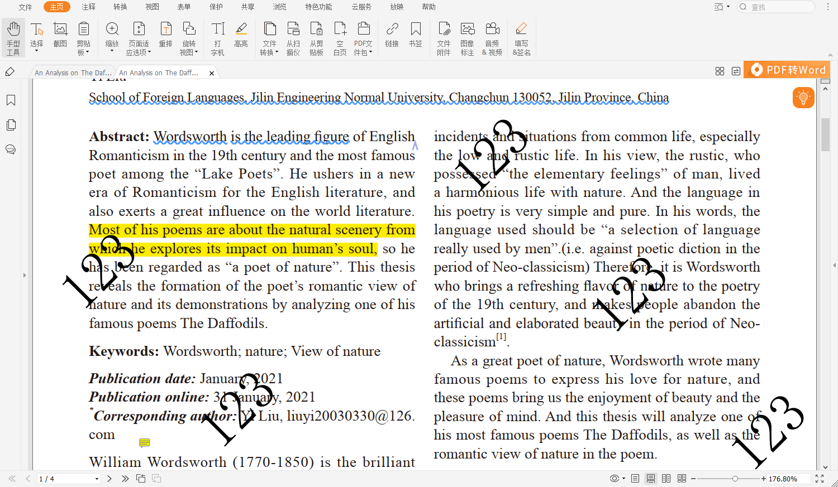Activate the Highlight (高亮) tool
This screenshot has height=487, width=838.
pos(241,35)
